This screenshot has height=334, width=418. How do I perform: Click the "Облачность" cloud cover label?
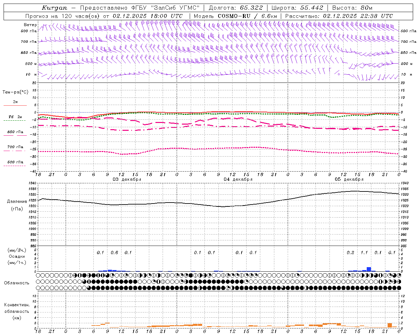17,283
